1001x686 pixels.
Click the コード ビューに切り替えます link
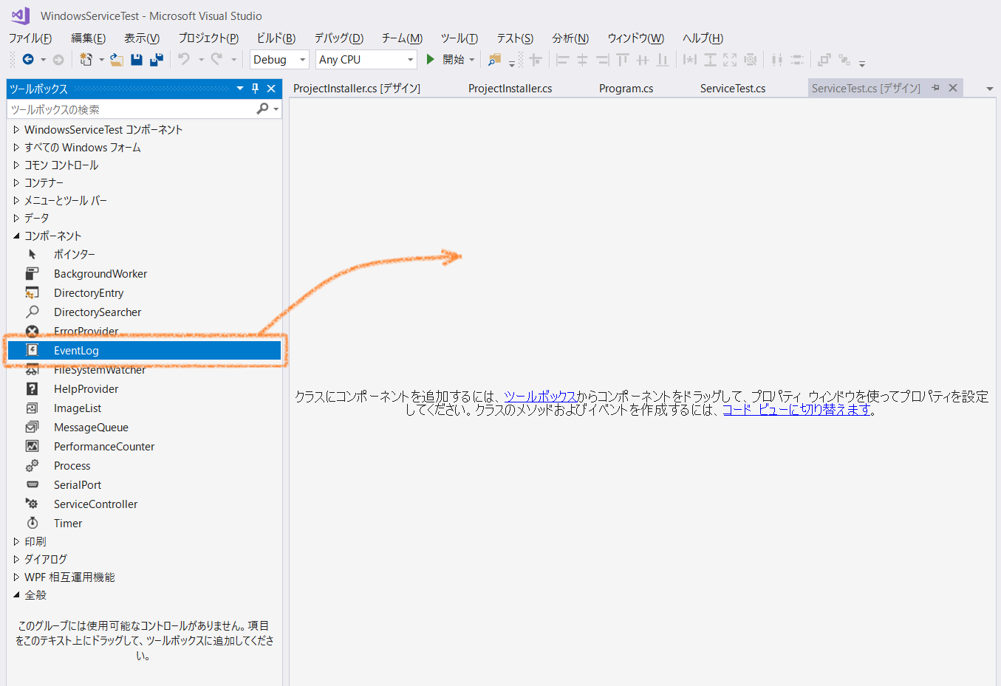tap(796, 410)
